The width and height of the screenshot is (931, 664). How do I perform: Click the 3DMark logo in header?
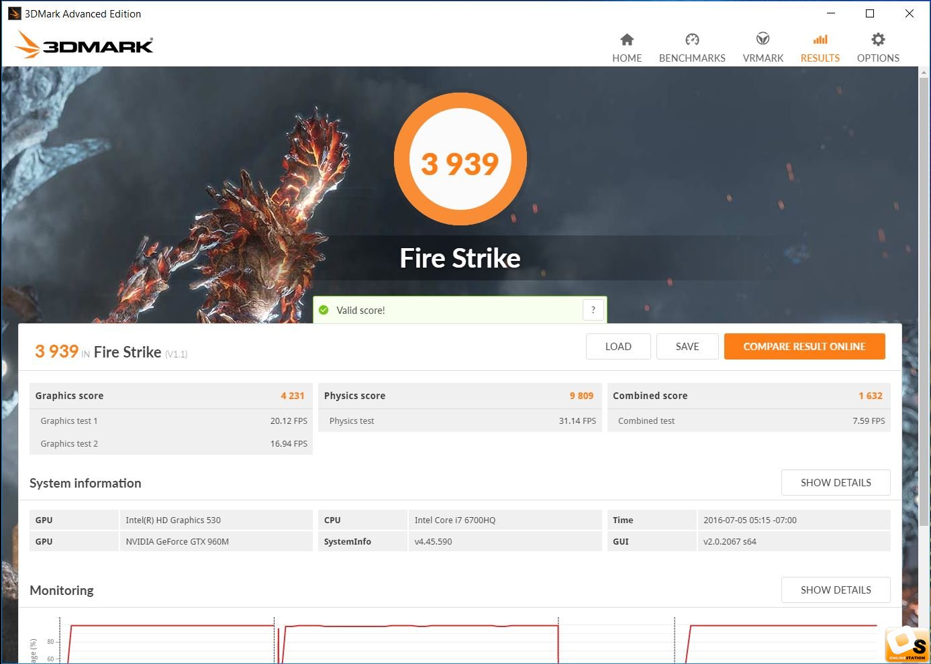(84, 44)
